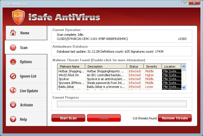The image size is (203, 136).
Task: Click the Live Update globe icon
Action: pyautogui.click(x=13, y=91)
